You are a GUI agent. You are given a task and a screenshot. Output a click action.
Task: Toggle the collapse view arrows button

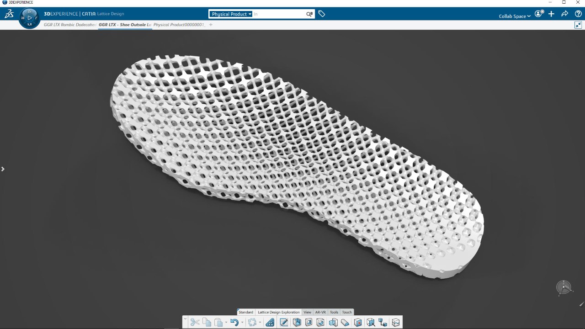[578, 25]
